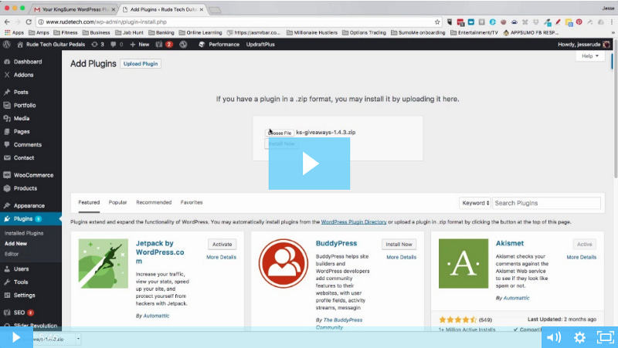Screen dimensions: 618x348
Task: Open Rude Tech Guitar Pedals site home link
Action: coord(51,45)
